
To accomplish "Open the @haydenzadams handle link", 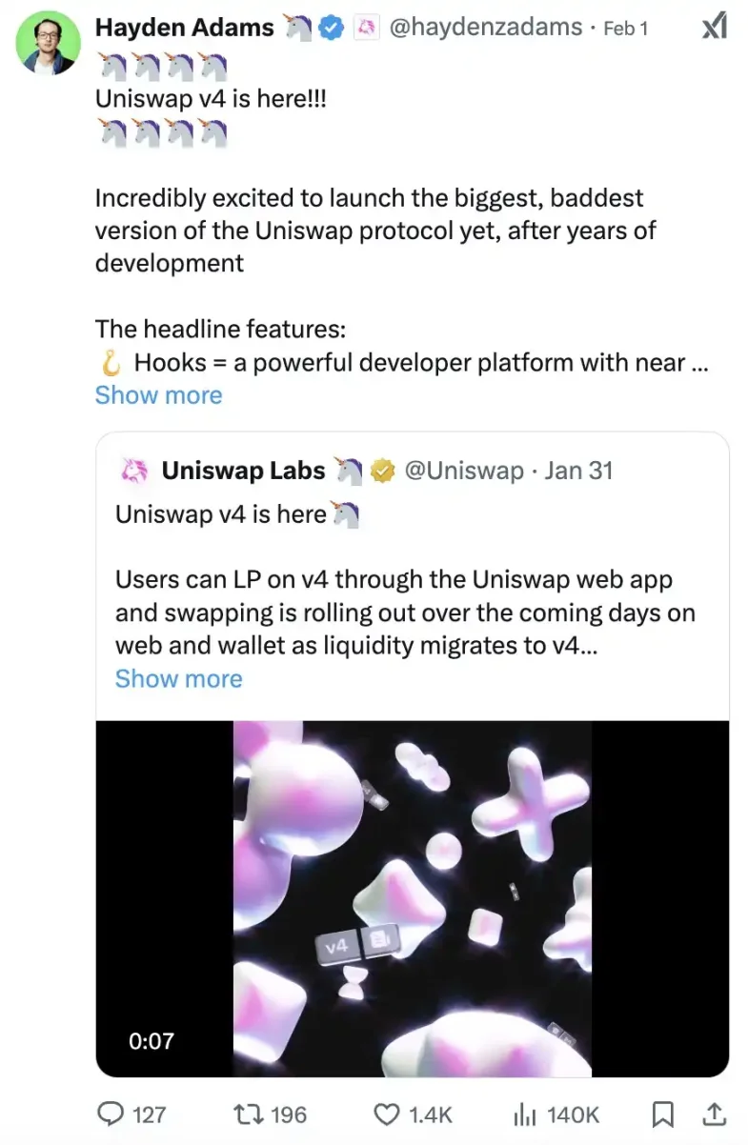I will [486, 29].
